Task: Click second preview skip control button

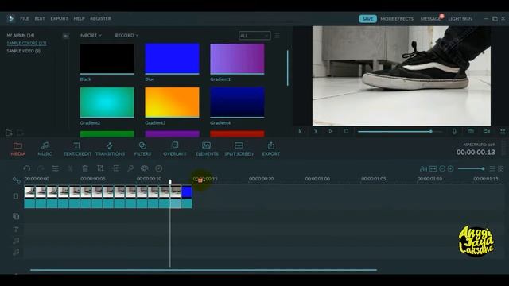Action: click(x=316, y=131)
